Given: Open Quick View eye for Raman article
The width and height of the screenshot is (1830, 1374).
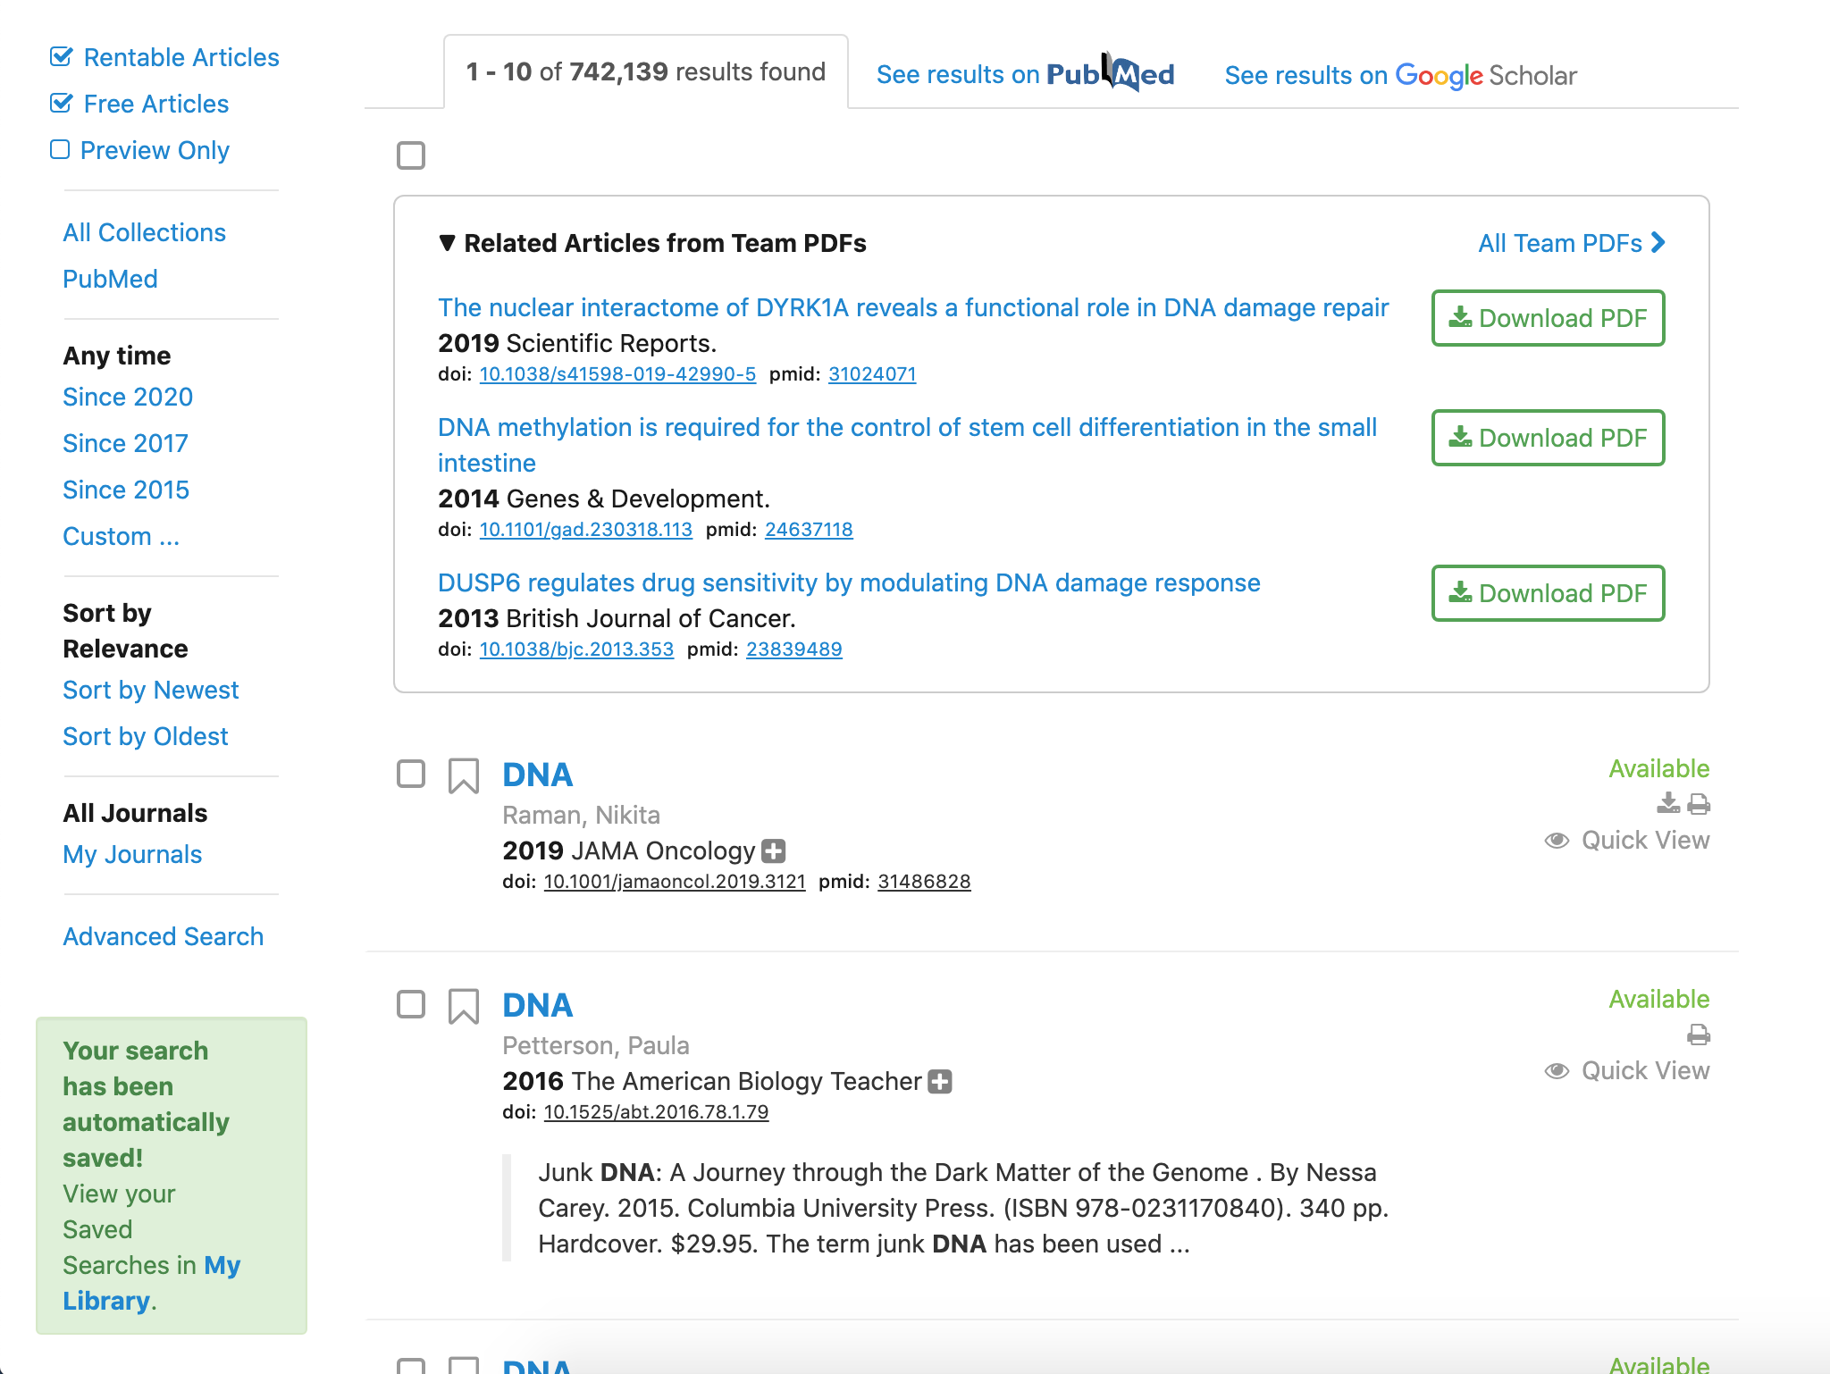Looking at the screenshot, I should pyautogui.click(x=1557, y=841).
